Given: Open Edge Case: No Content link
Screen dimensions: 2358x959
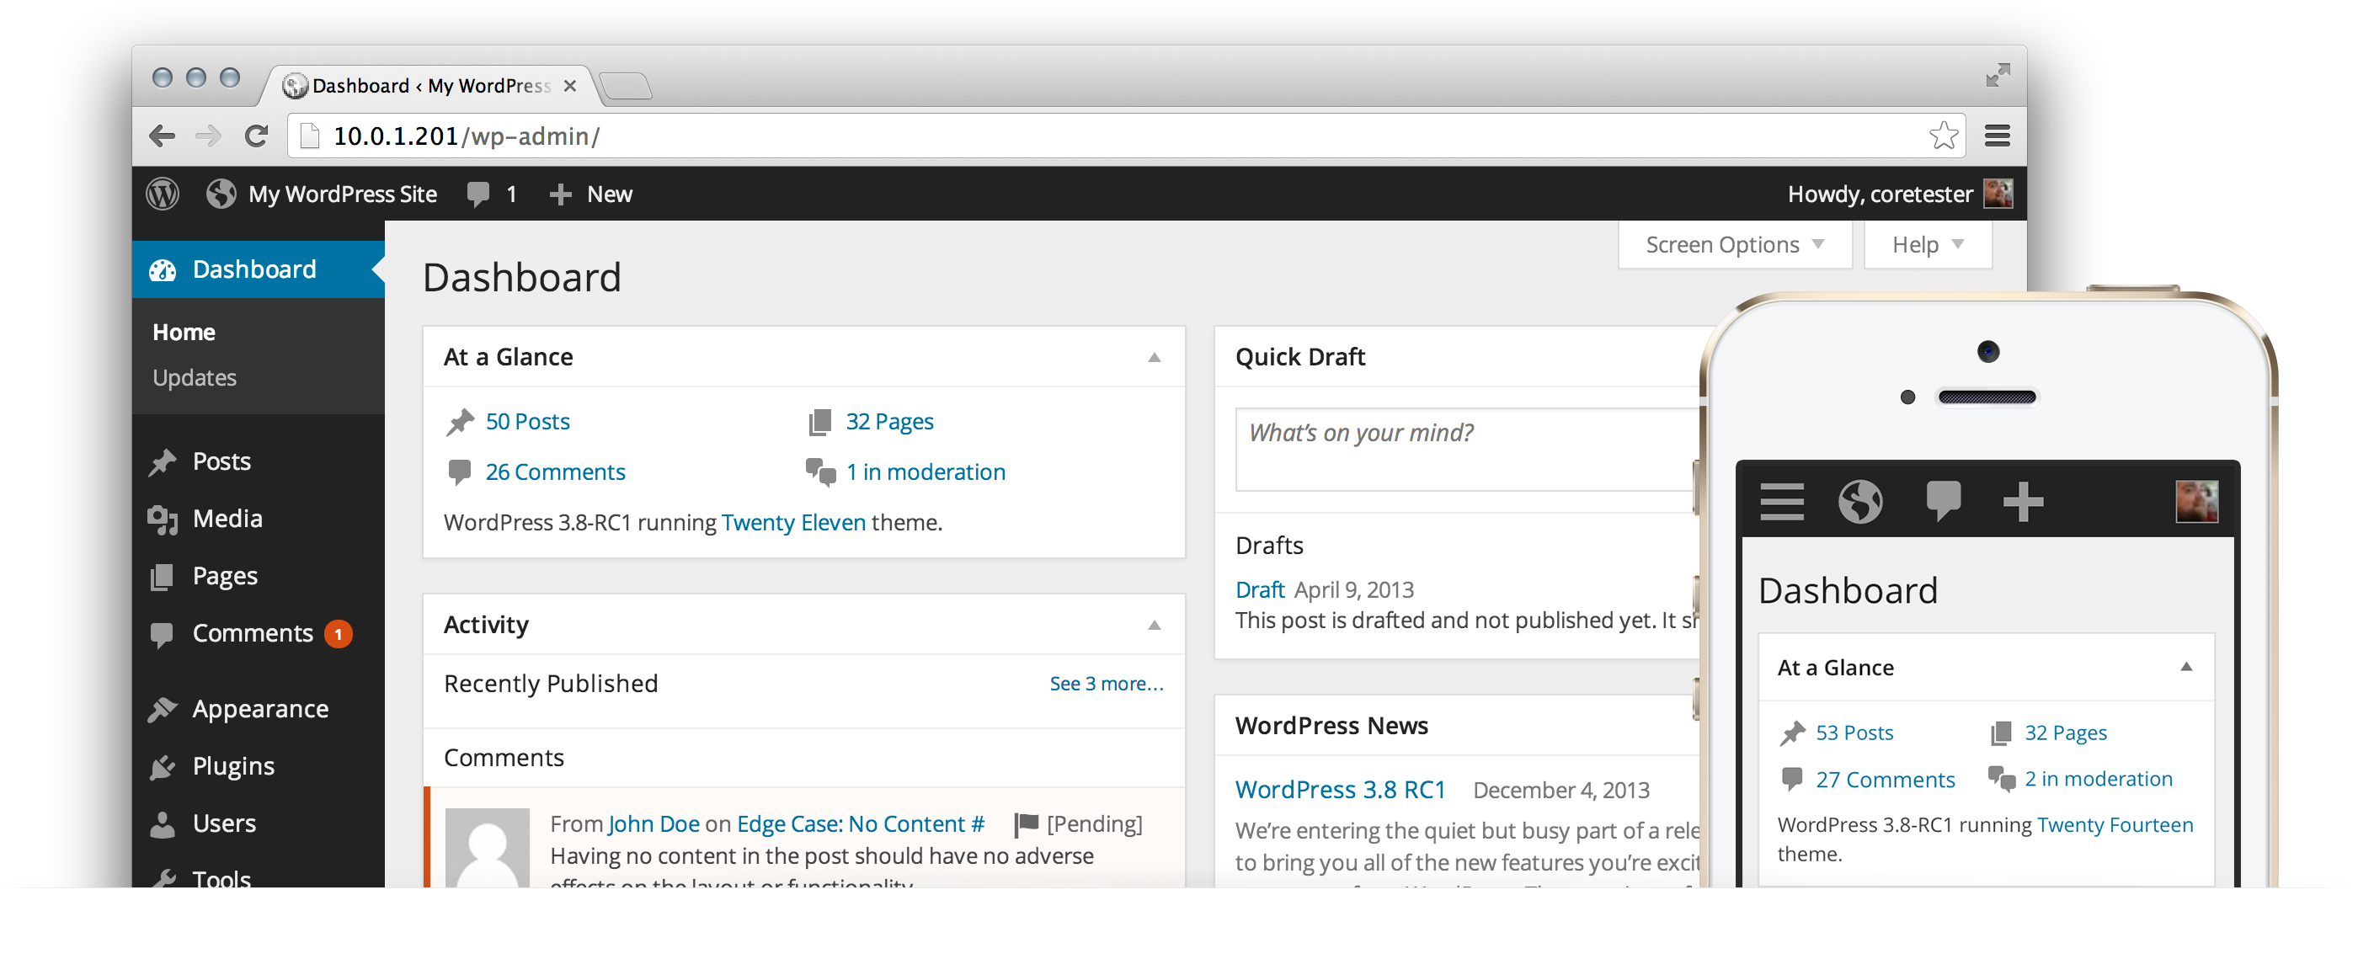Looking at the screenshot, I should point(860,824).
